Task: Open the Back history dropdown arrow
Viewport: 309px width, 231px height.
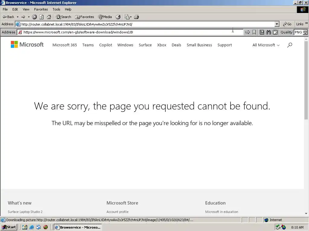Action: pos(18,17)
